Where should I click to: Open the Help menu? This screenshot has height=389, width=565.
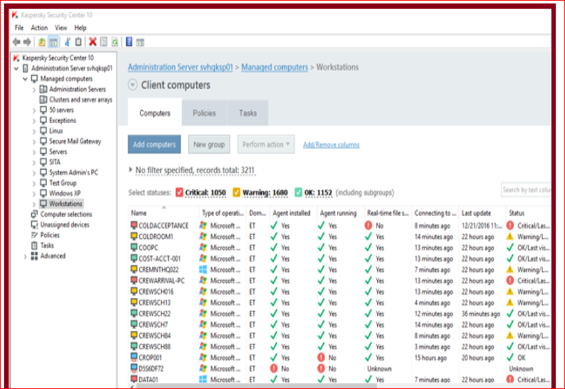click(80, 28)
